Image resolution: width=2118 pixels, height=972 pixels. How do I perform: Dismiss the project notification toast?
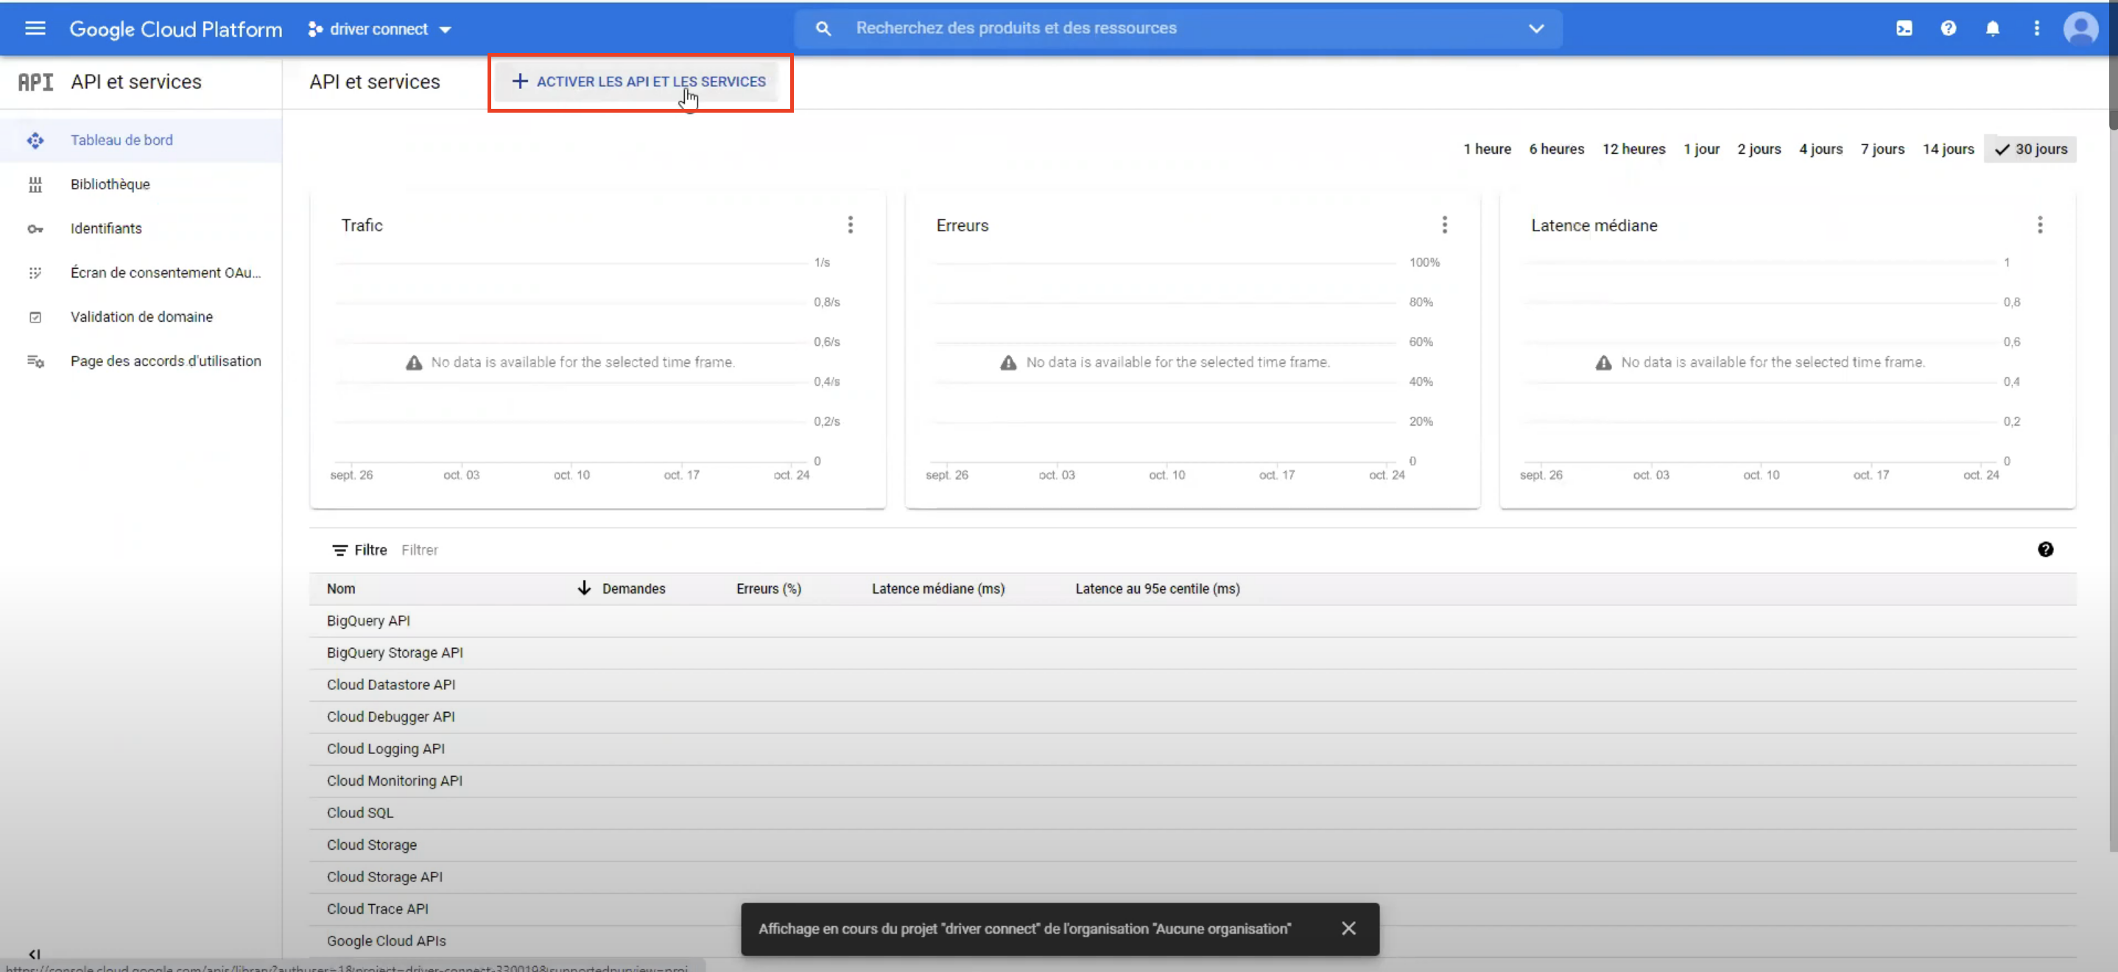click(1348, 929)
